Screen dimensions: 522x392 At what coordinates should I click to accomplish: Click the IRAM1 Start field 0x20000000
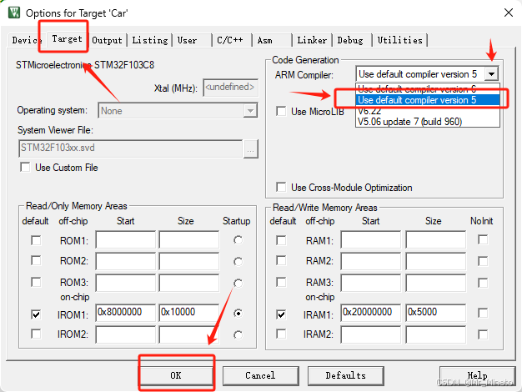tap(370, 313)
